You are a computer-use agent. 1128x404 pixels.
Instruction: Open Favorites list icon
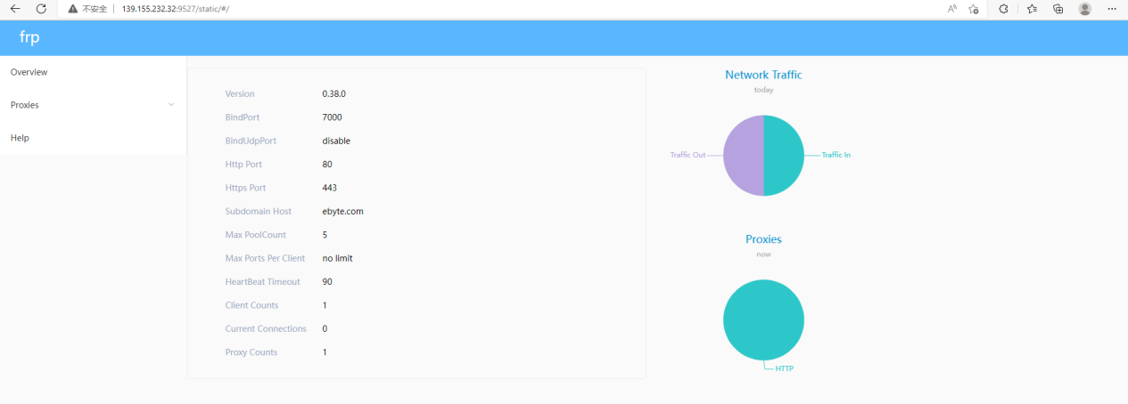tap(1032, 8)
